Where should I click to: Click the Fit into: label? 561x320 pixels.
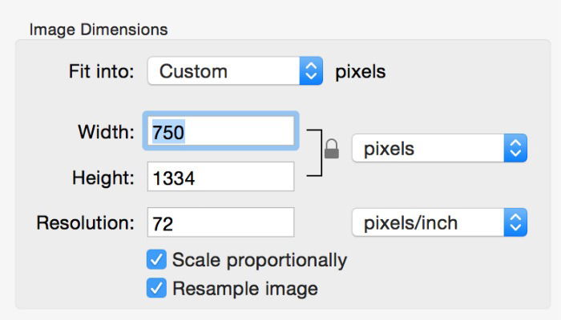click(x=102, y=71)
